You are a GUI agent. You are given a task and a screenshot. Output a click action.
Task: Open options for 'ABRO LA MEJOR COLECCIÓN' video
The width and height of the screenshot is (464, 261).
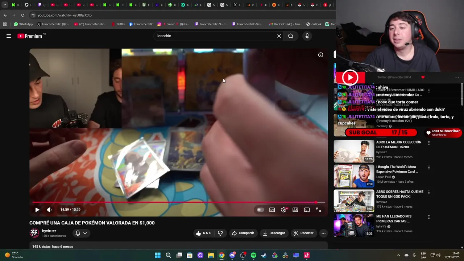point(429,143)
